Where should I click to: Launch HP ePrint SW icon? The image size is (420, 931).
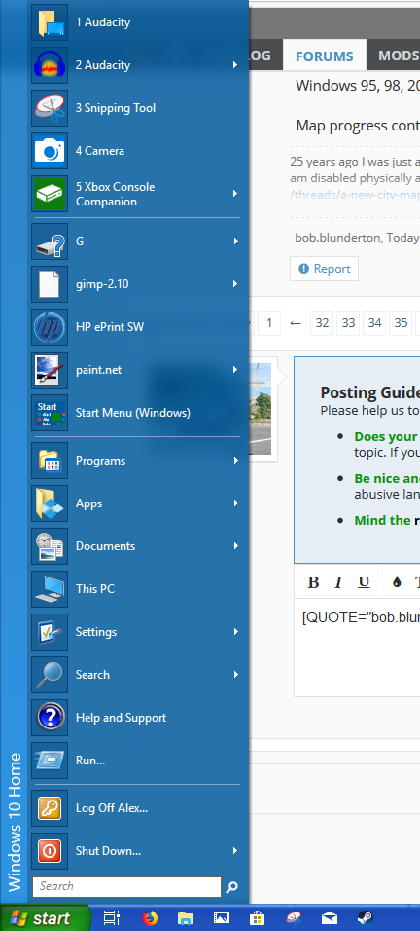tap(50, 327)
